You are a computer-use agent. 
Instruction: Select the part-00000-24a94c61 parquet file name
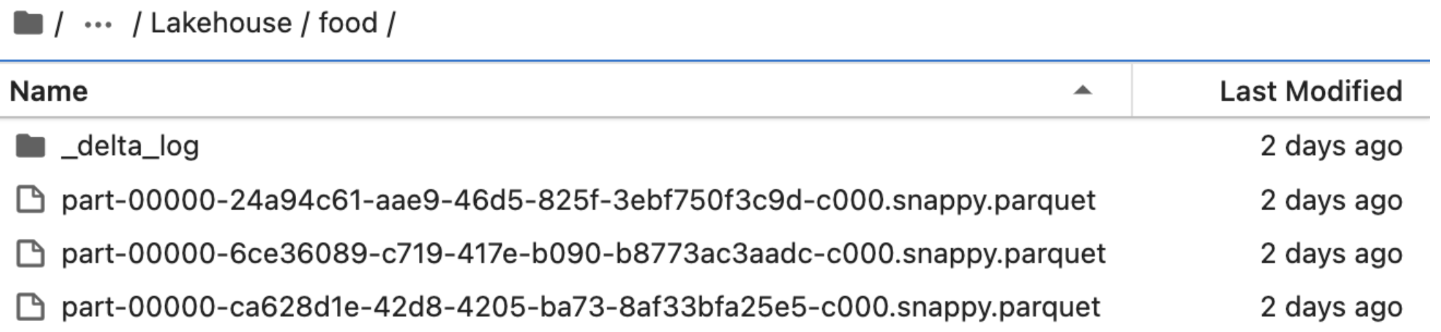tap(578, 200)
